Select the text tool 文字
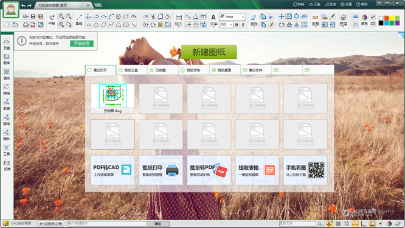Viewport: 405px width, 228px height. pyautogui.click(x=213, y=21)
